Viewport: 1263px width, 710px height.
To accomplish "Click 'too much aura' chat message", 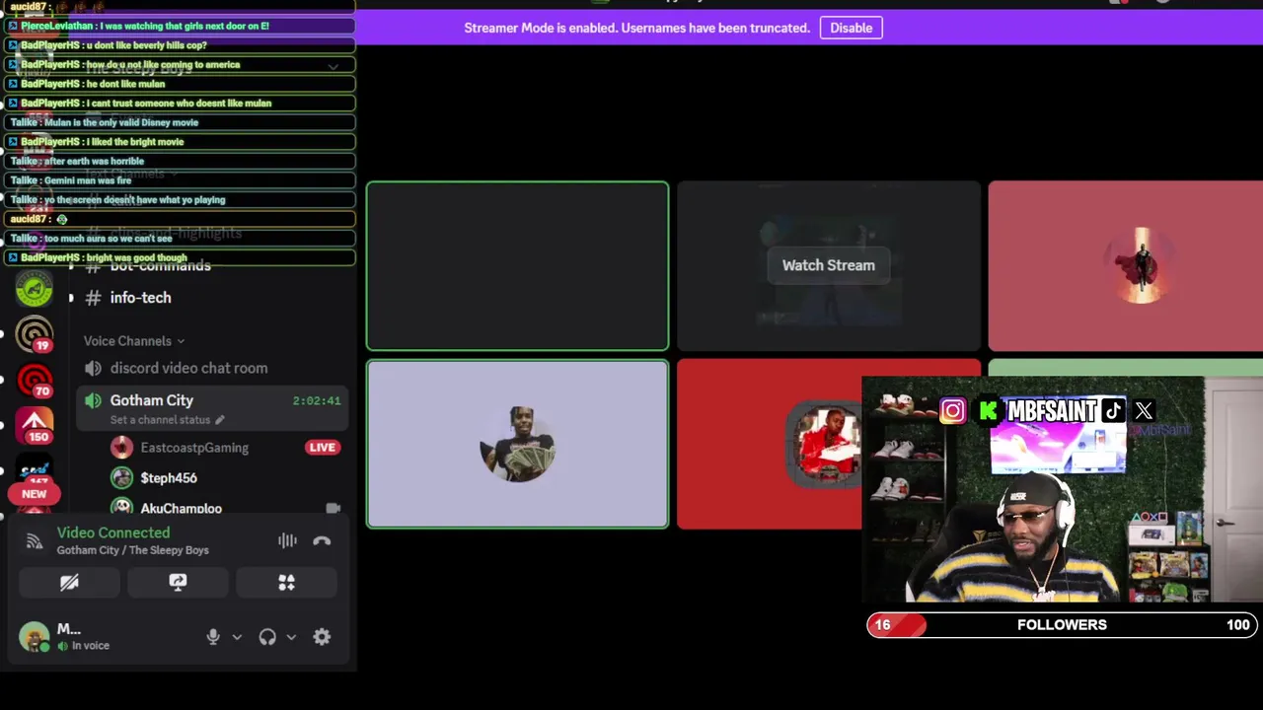I will click(179, 238).
